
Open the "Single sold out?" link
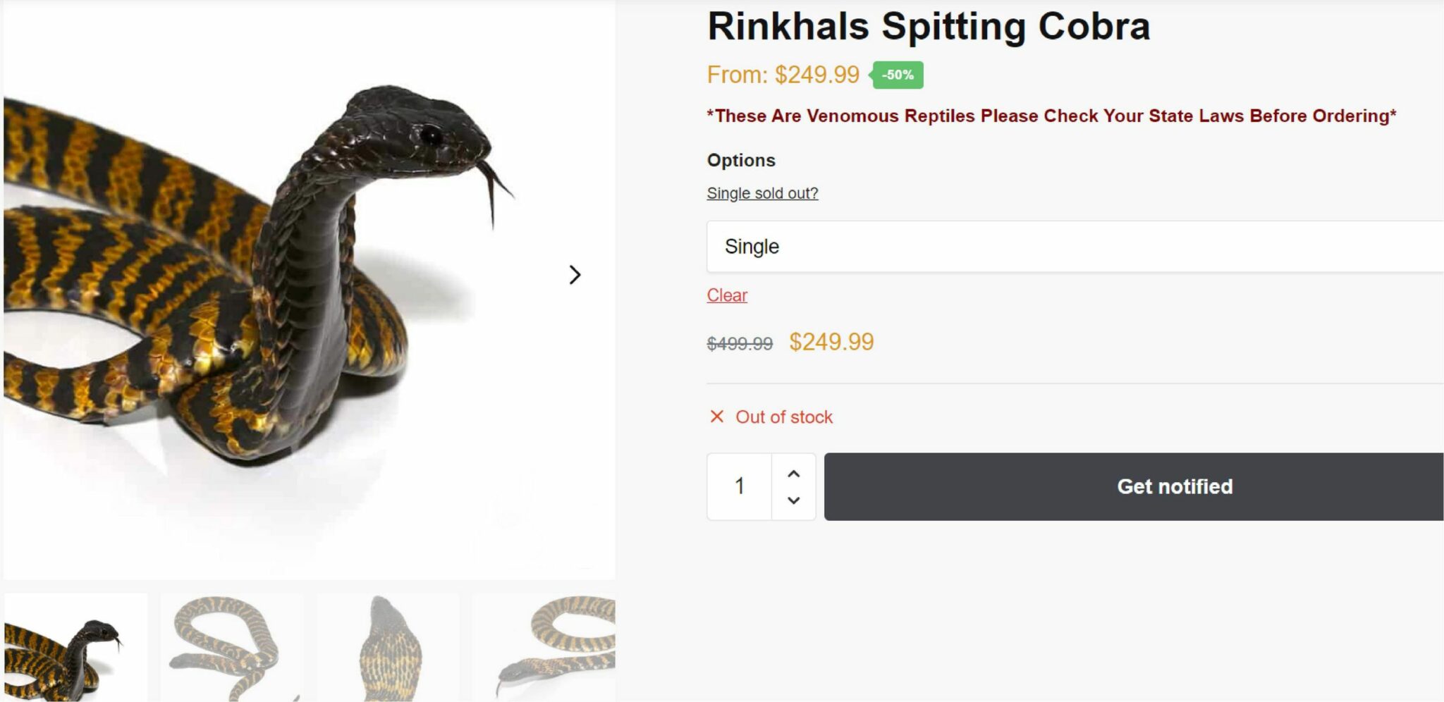[x=762, y=193]
